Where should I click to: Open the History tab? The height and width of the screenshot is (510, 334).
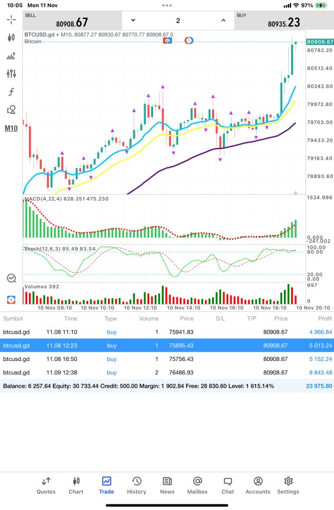(x=136, y=485)
